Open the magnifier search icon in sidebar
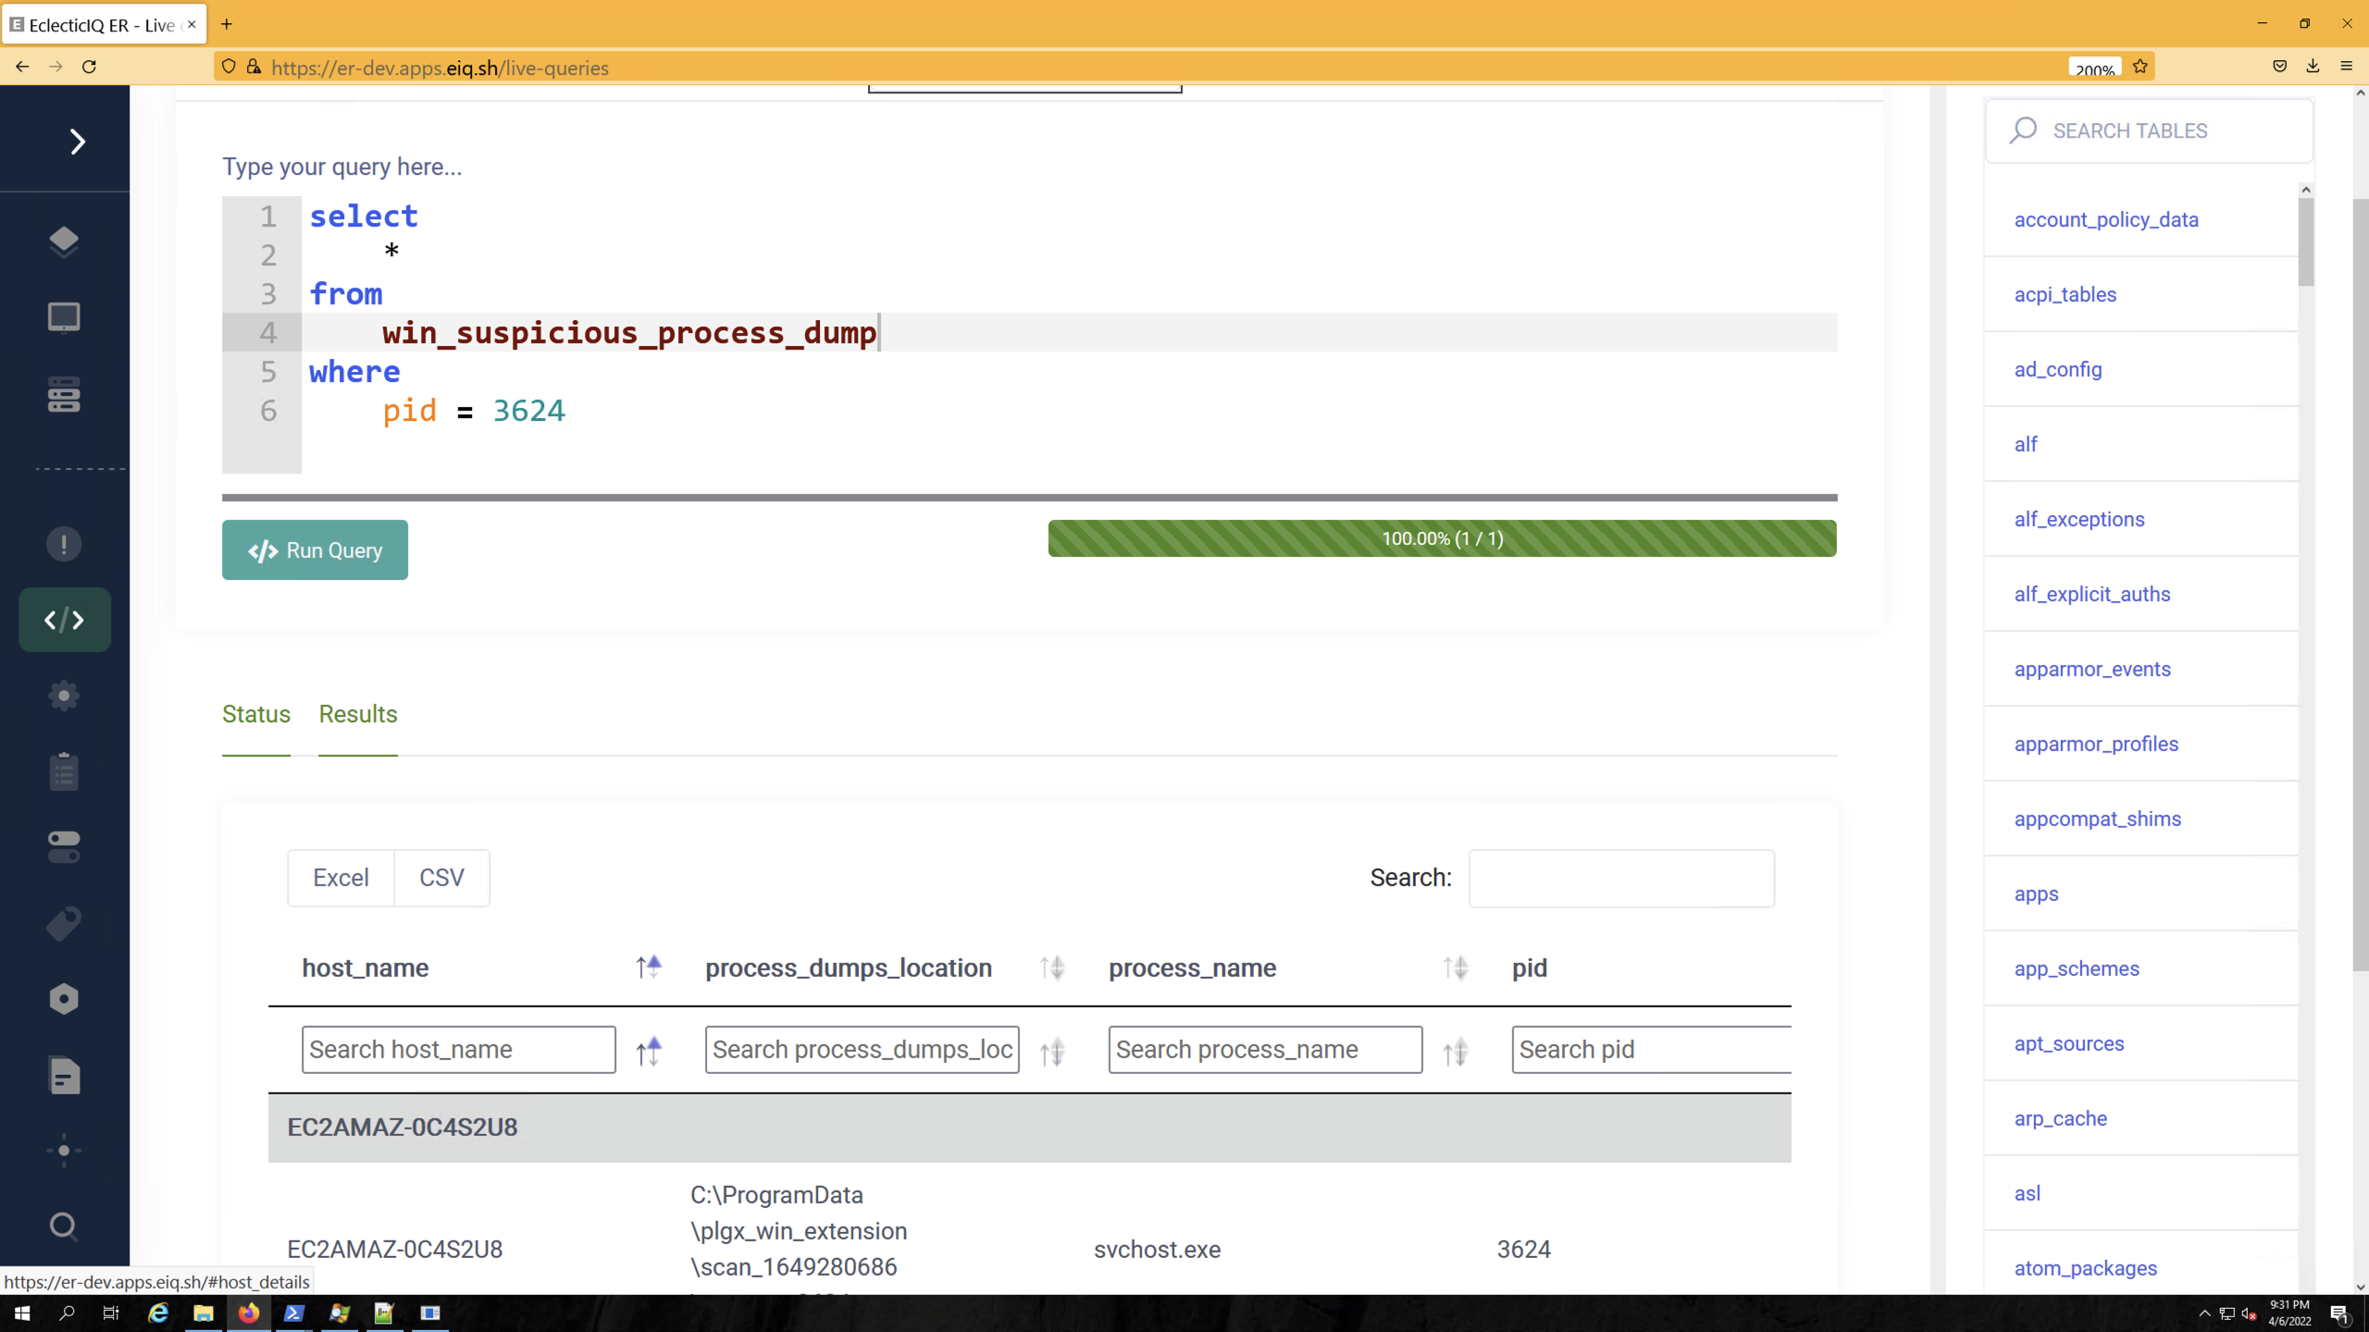Image resolution: width=2369 pixels, height=1332 pixels. (64, 1227)
